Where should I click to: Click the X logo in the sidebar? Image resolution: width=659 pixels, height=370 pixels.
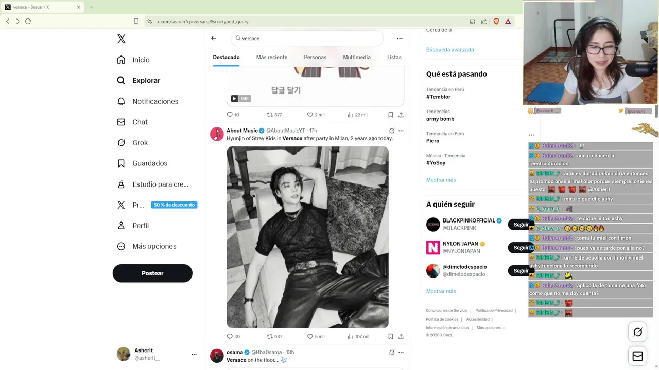point(121,39)
